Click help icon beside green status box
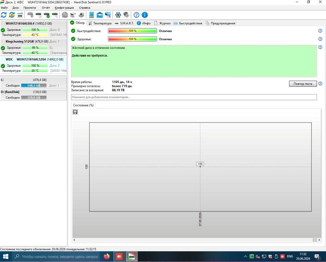326x262 pixels. point(320,47)
